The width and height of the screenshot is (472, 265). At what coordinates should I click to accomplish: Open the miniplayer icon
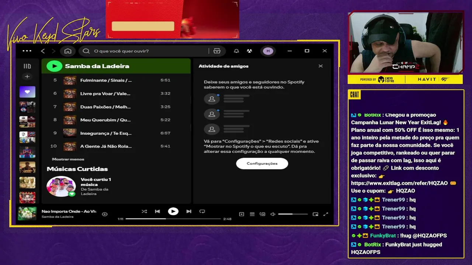coord(315,214)
